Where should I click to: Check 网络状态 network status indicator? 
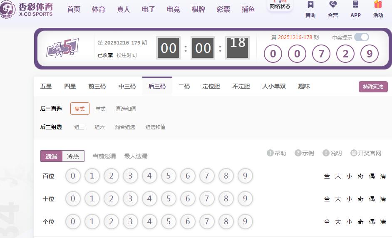pyautogui.click(x=280, y=5)
